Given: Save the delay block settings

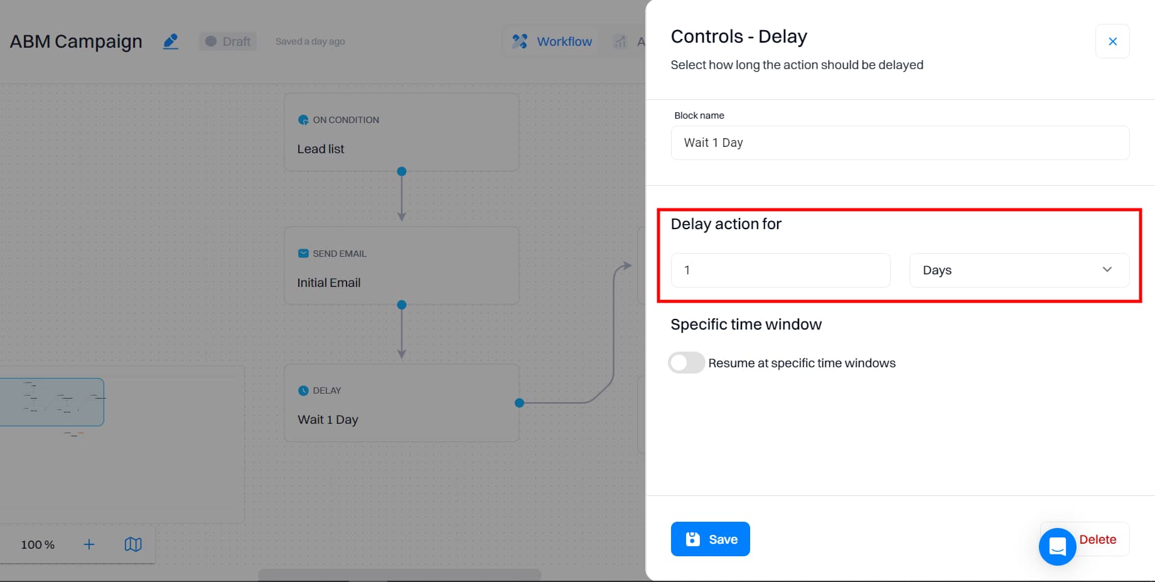Looking at the screenshot, I should pyautogui.click(x=710, y=539).
